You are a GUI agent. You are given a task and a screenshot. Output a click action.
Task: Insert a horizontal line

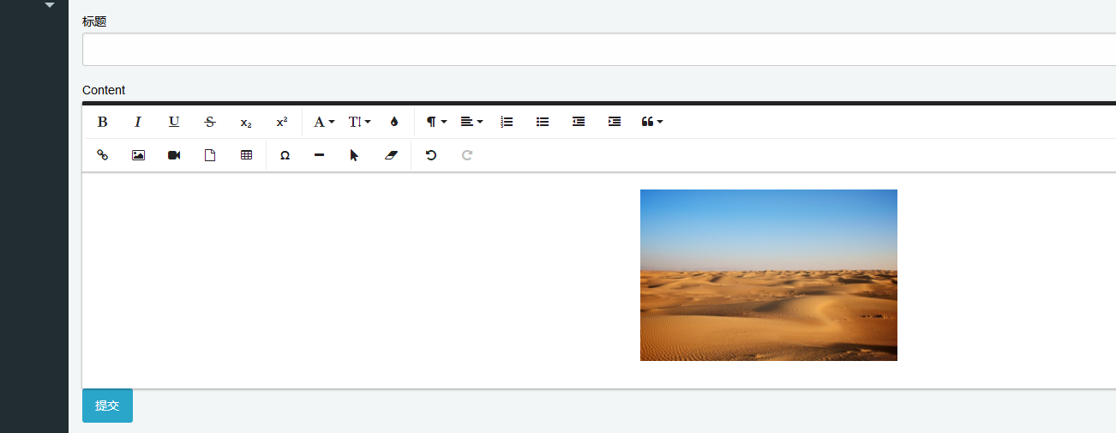coord(319,155)
